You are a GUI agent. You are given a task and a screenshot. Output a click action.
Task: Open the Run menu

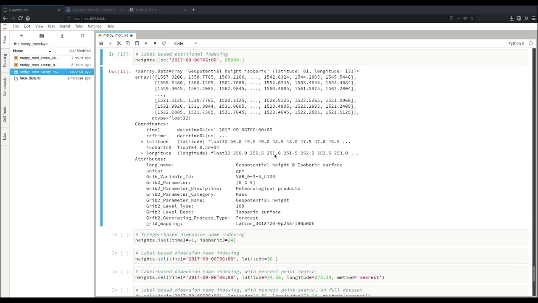[51, 26]
